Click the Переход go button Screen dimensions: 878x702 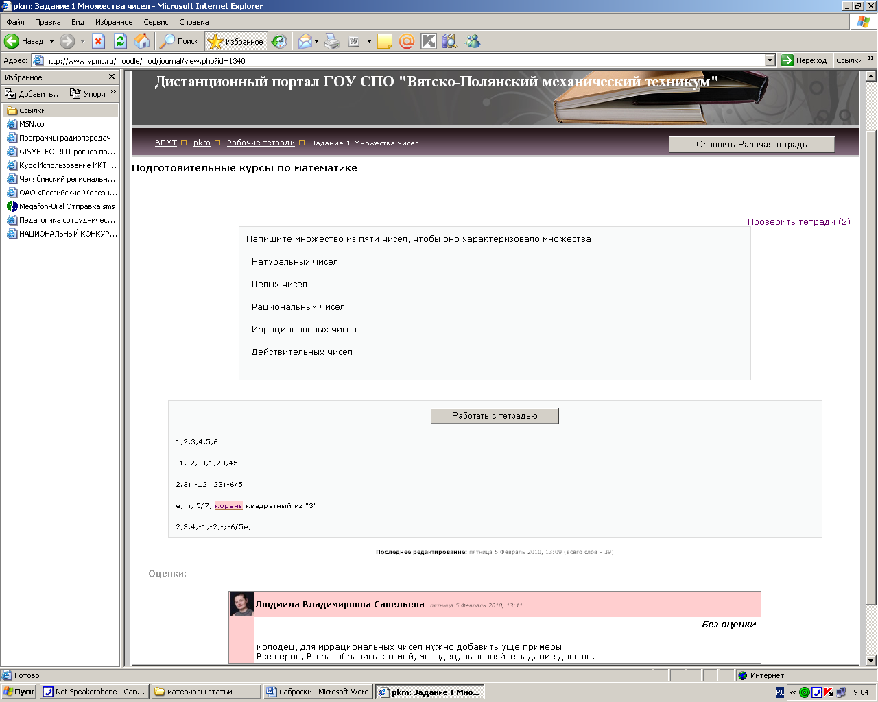click(x=805, y=60)
